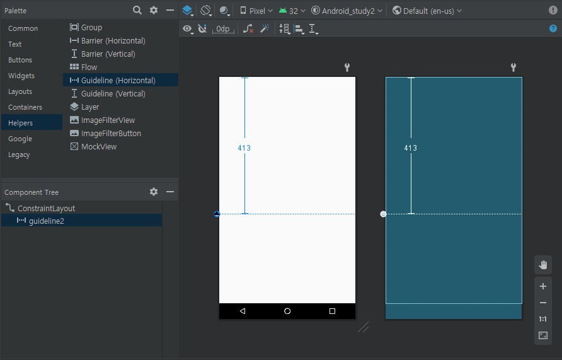Clear all constraints
The width and height of the screenshot is (562, 360).
pyautogui.click(x=248, y=28)
